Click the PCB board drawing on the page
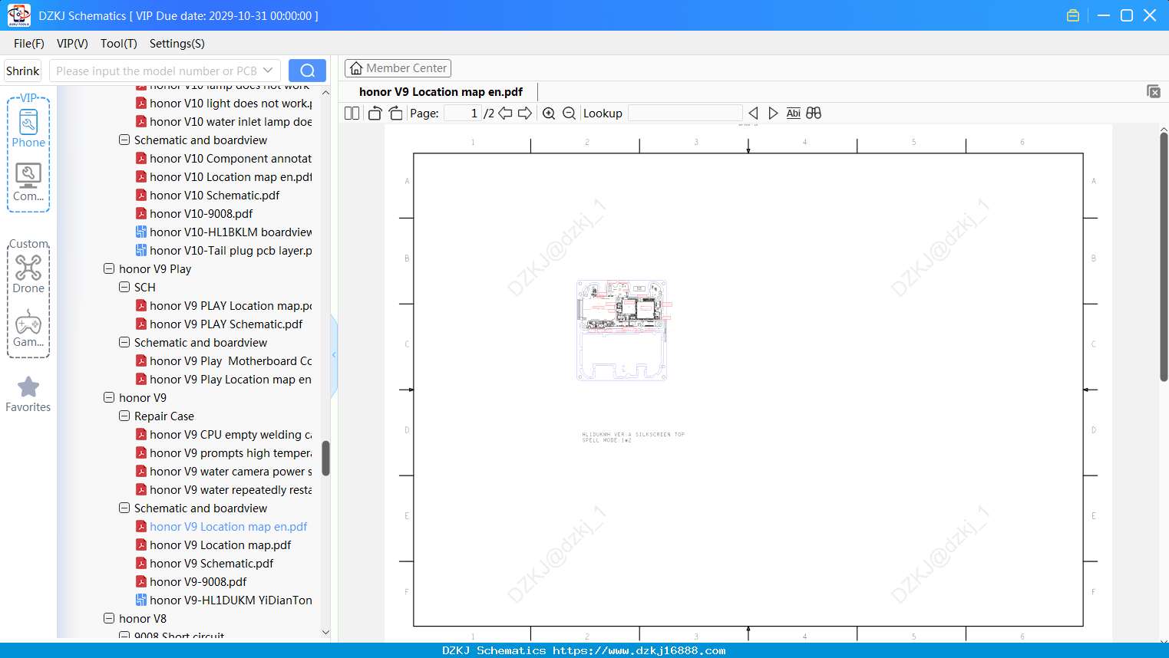The image size is (1169, 658). pos(623,331)
